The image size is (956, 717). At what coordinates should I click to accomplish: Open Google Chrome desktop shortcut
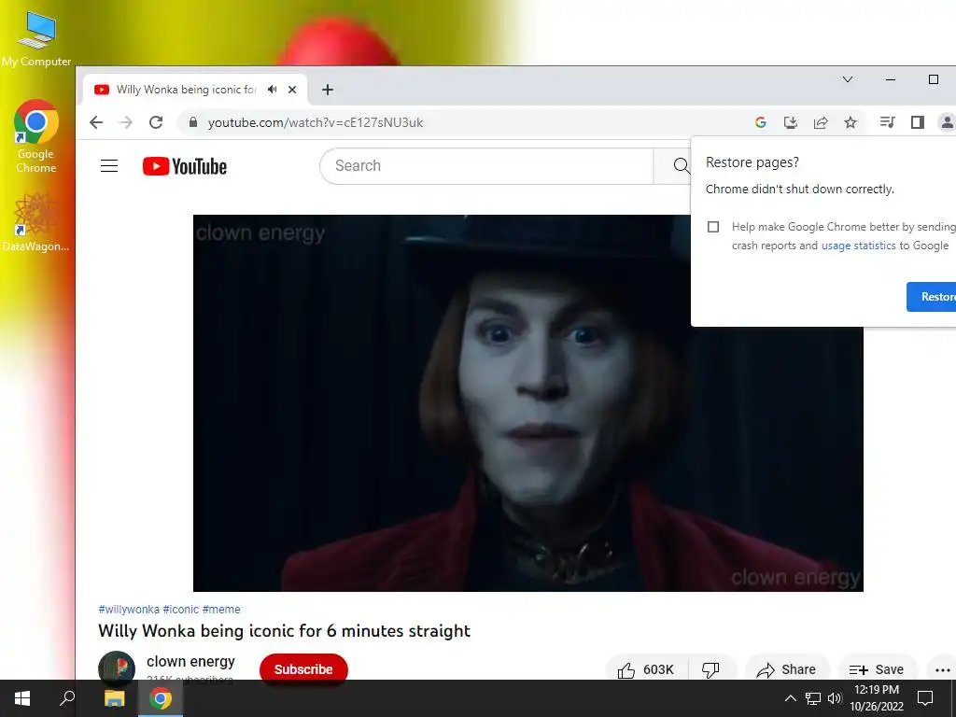click(x=36, y=136)
